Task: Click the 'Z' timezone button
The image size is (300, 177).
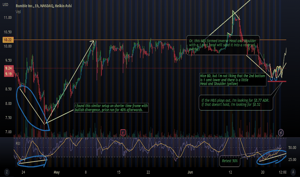Action: [x=7, y=172]
